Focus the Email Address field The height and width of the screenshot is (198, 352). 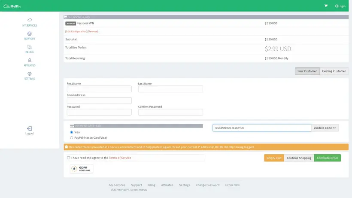[x=99, y=101]
